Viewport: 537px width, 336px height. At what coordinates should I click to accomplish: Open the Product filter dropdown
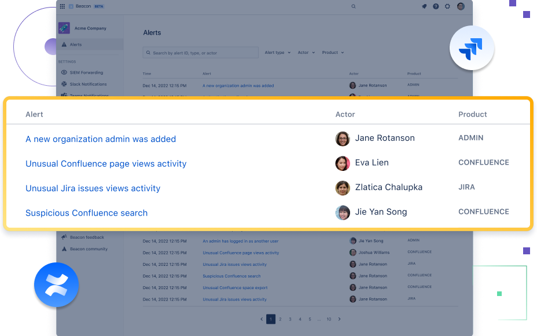point(333,53)
